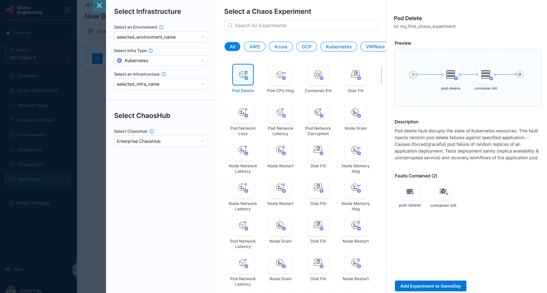Click the experiment list vertical scrollbar
The width and height of the screenshot is (547, 293).
[381, 75]
